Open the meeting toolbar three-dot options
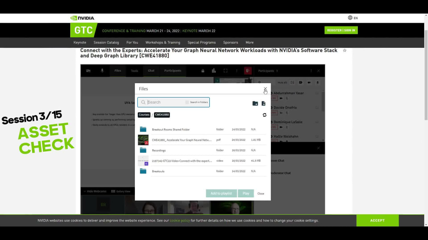Viewport: 428px width, 240px height. [237, 71]
